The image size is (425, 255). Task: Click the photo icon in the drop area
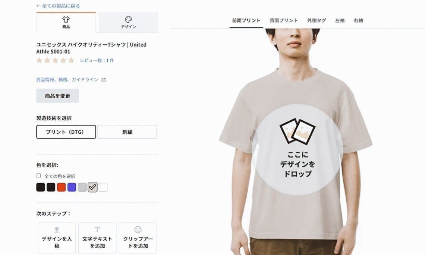[297, 131]
